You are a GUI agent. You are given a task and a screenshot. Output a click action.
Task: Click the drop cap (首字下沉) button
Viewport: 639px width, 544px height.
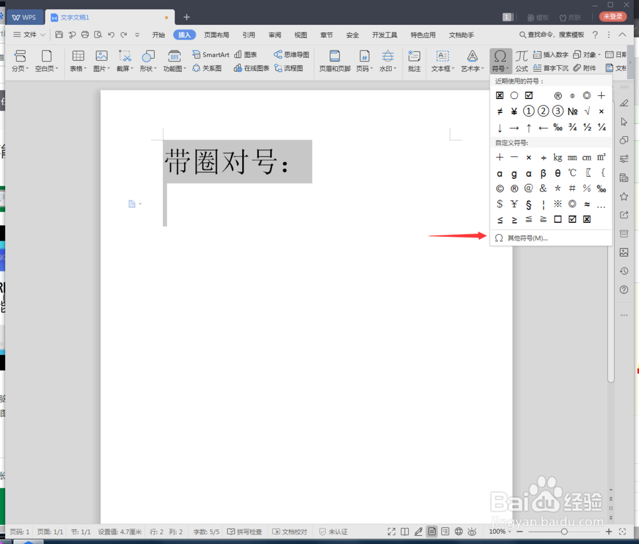[x=551, y=68]
